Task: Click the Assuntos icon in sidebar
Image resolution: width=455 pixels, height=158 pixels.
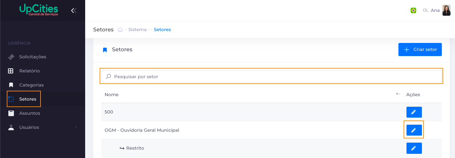Action: (x=11, y=113)
